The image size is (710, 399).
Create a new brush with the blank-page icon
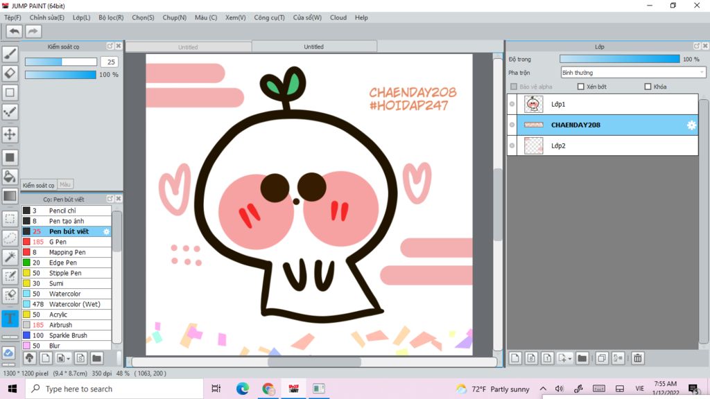[x=45, y=358]
